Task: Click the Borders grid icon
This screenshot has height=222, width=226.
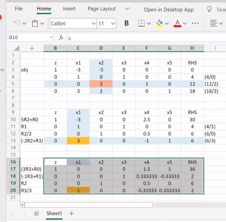Action: [141, 23]
